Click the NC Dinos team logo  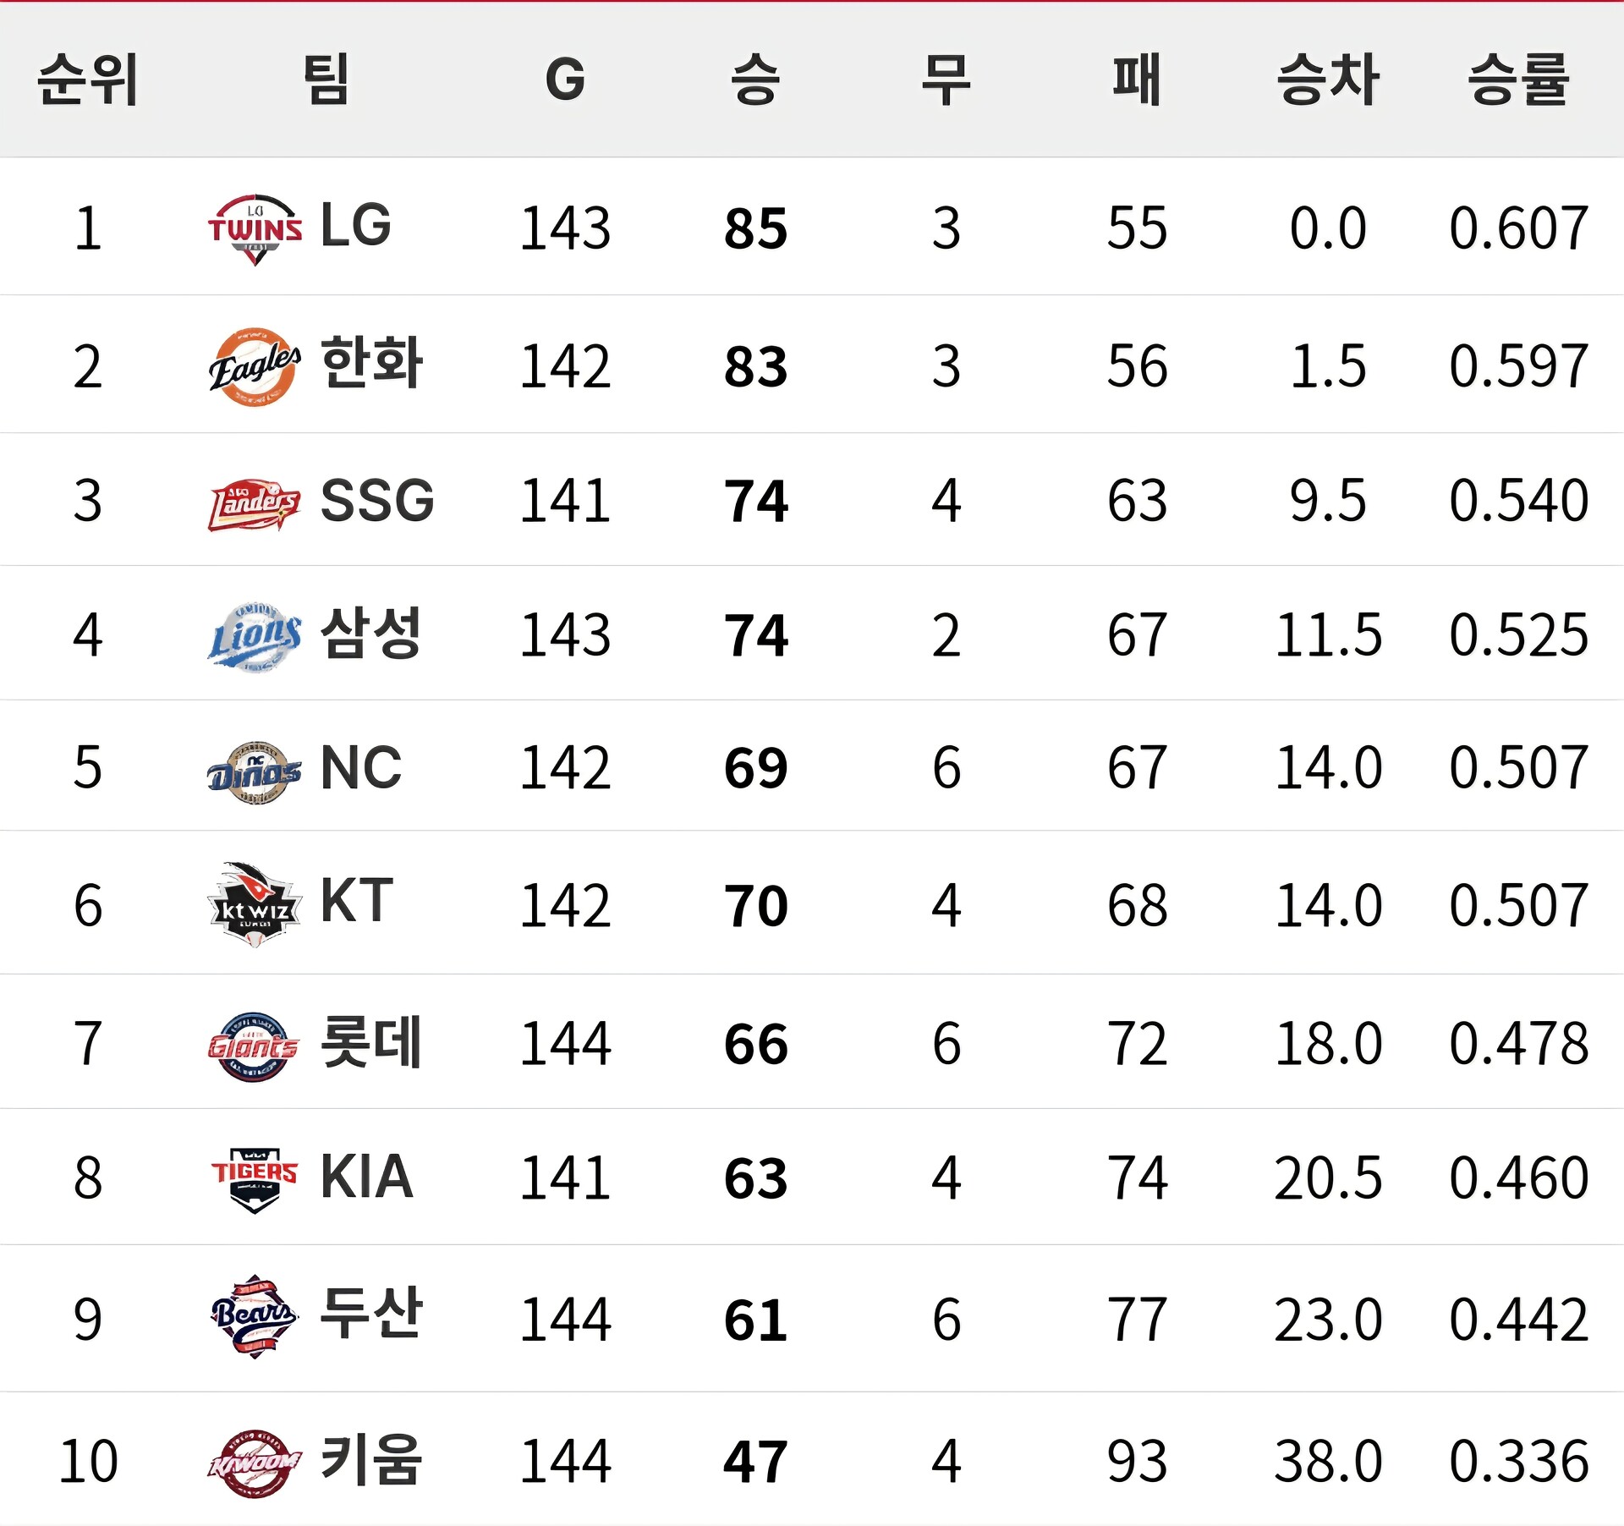click(255, 772)
